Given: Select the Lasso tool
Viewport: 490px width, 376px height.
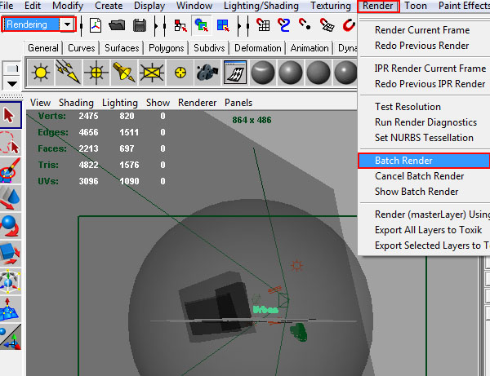Looking at the screenshot, I should pyautogui.click(x=11, y=143).
